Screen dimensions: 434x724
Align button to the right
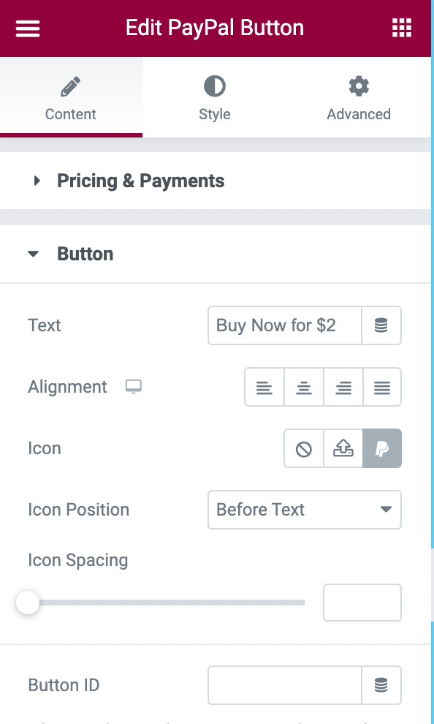point(343,387)
